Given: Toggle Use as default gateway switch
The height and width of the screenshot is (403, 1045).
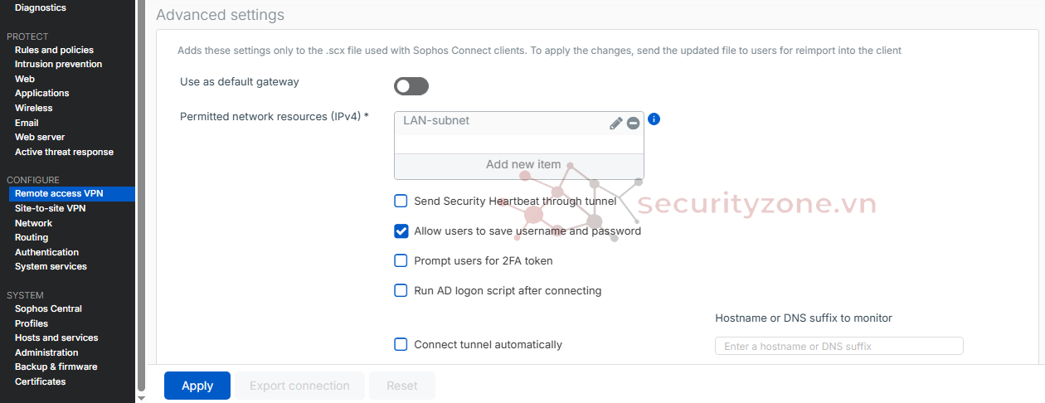Looking at the screenshot, I should point(411,86).
